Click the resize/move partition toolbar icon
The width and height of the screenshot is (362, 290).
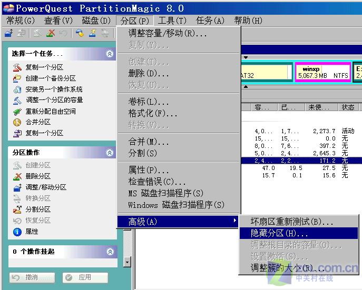pyautogui.click(x=9, y=33)
